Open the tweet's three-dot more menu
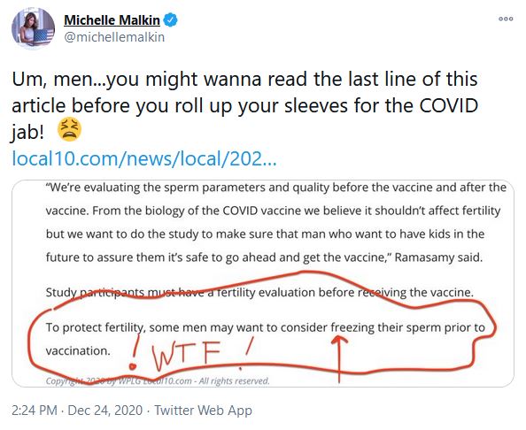Screen dimensions: 526x430 click(x=506, y=19)
